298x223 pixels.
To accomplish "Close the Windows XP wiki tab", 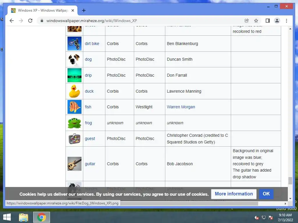I will [73, 10].
